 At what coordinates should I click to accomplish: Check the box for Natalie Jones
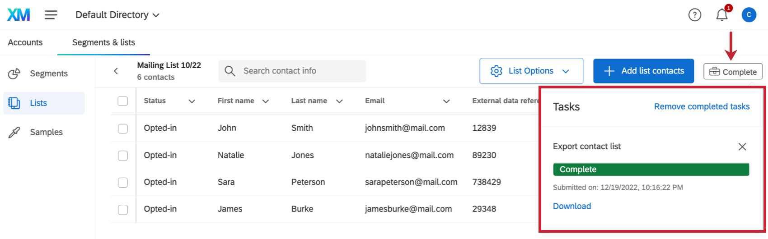click(x=123, y=156)
